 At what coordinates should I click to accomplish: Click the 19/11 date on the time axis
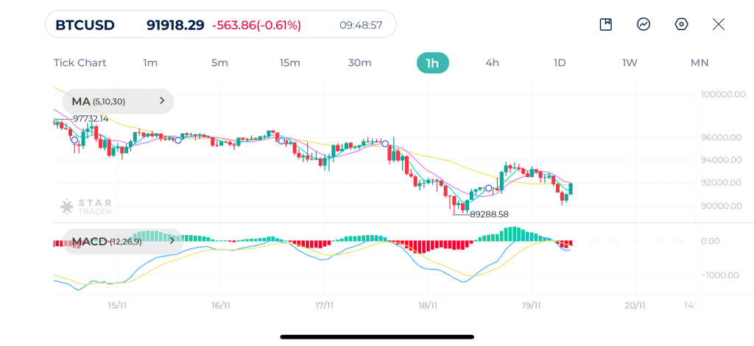point(531,305)
